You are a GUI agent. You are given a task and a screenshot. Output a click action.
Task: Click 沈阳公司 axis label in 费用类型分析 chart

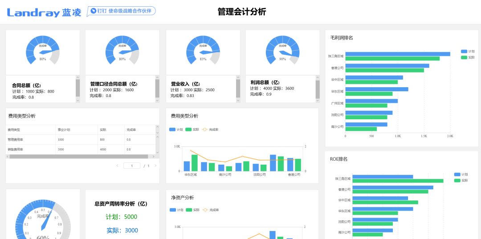point(259,174)
